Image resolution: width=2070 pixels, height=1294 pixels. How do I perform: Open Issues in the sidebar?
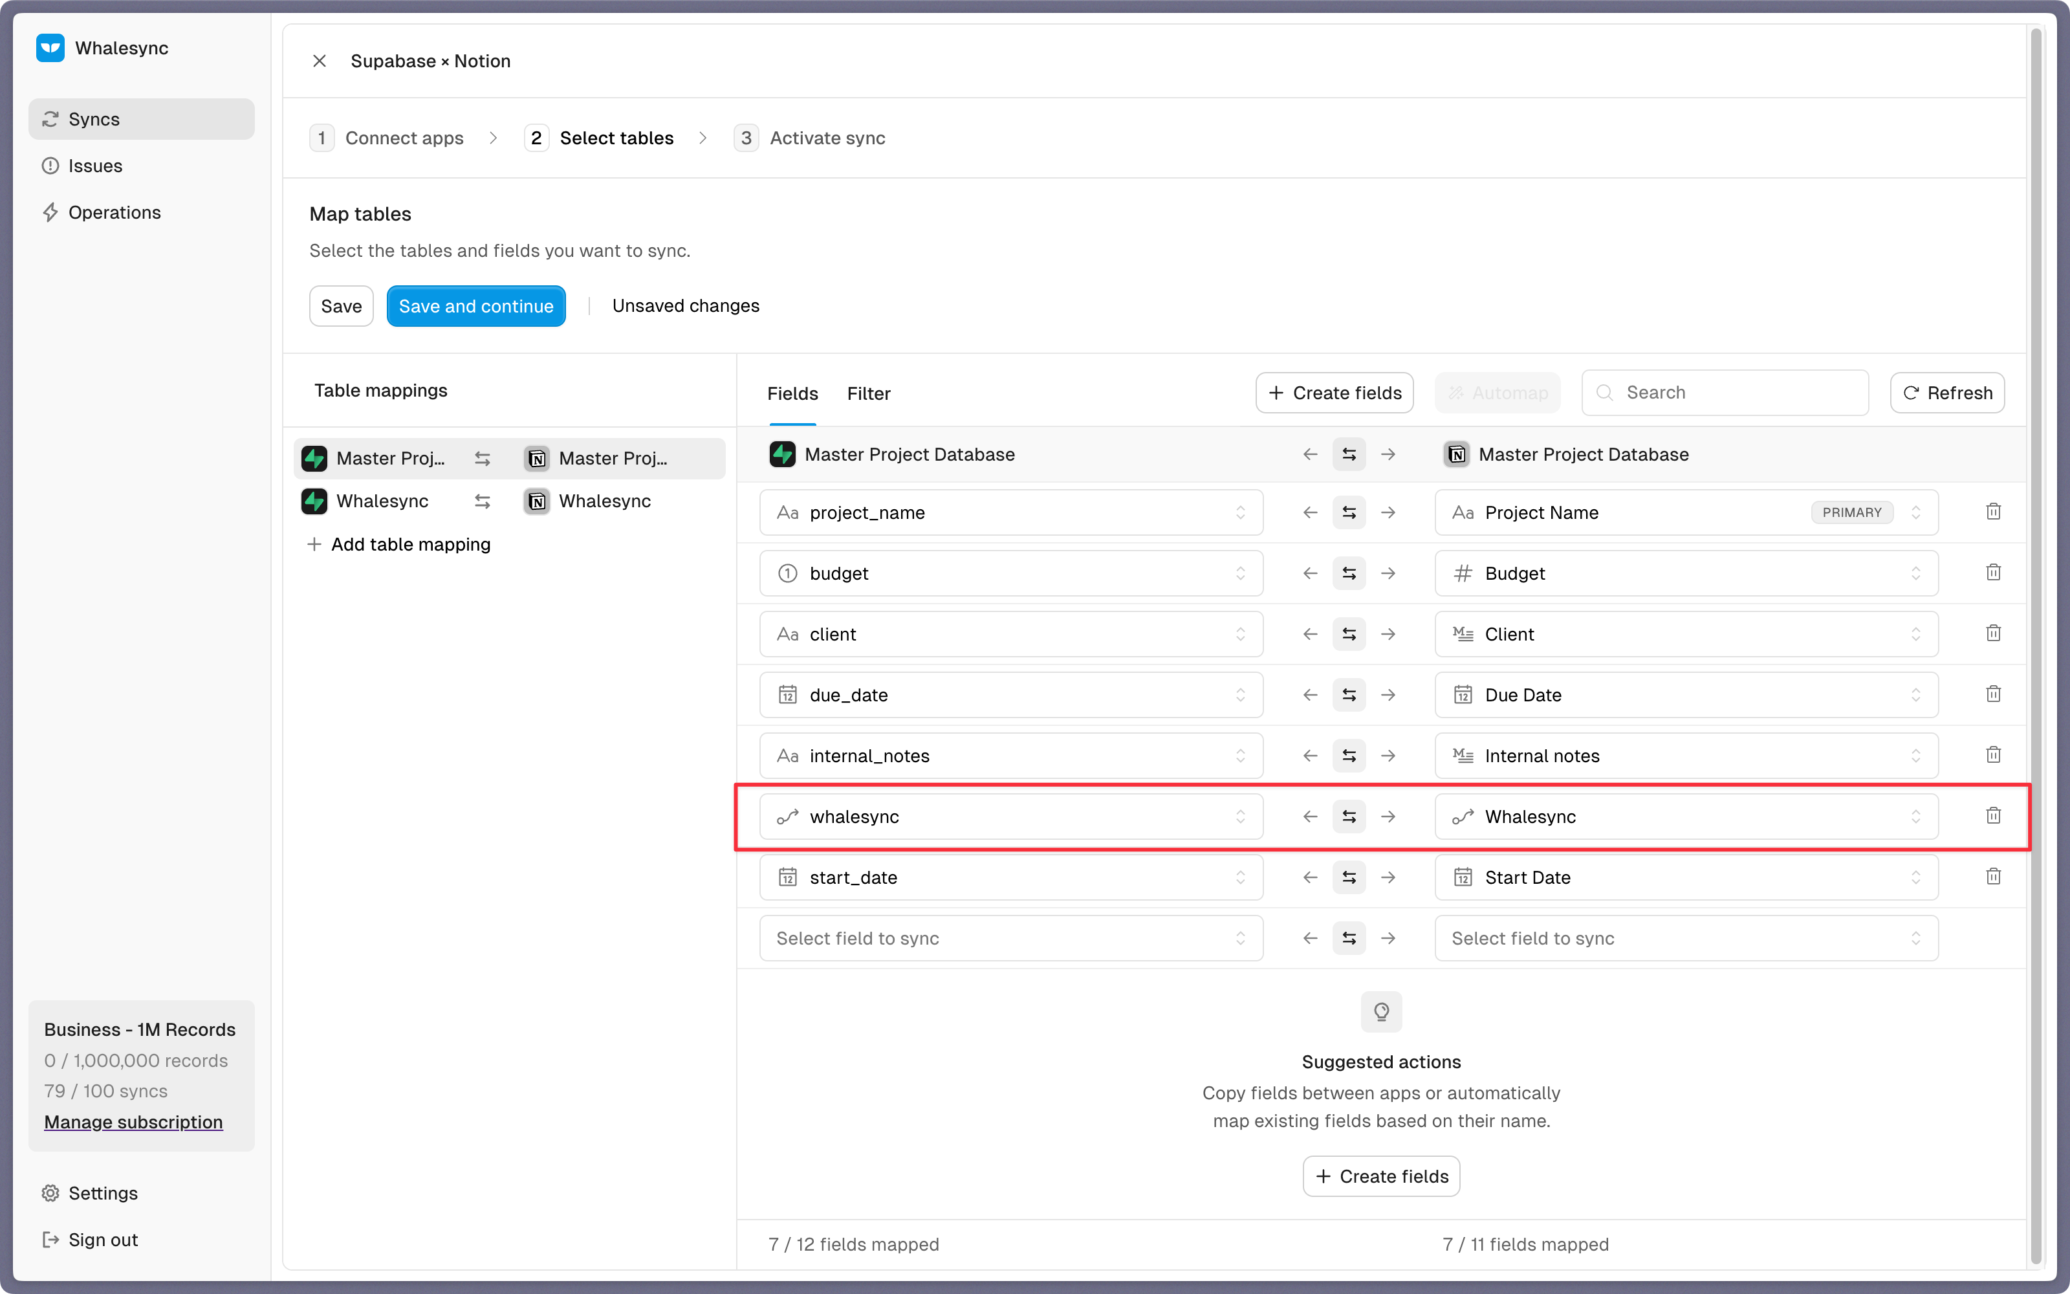click(142, 166)
